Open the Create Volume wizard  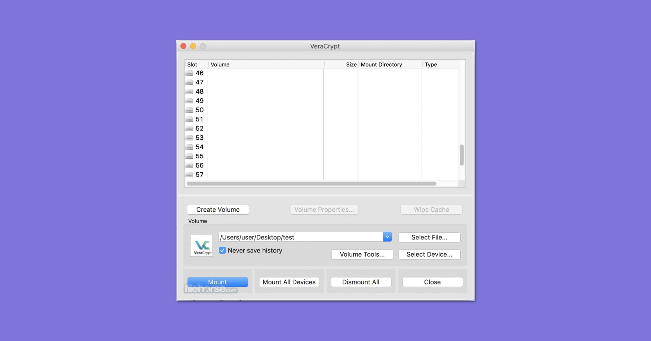point(218,209)
